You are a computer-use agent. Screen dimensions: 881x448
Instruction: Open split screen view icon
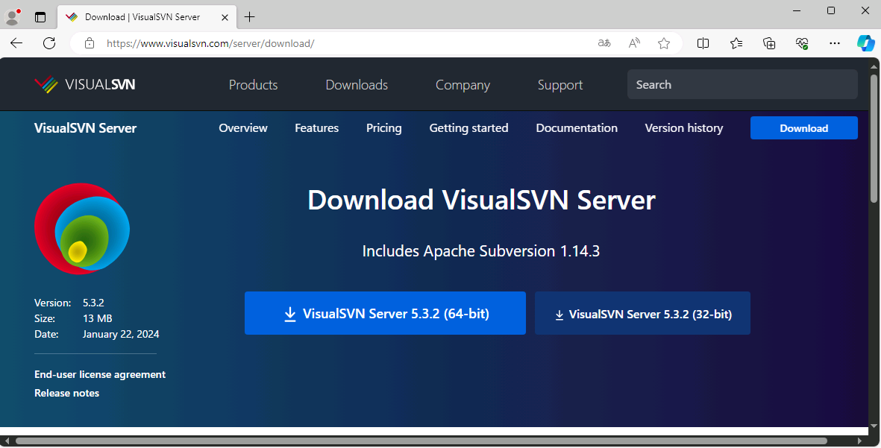point(703,43)
